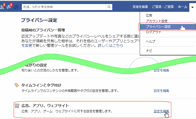Click 設定を編集 for タイムラインとタグ付け
Screen dimensions: 196x119
tap(161, 91)
